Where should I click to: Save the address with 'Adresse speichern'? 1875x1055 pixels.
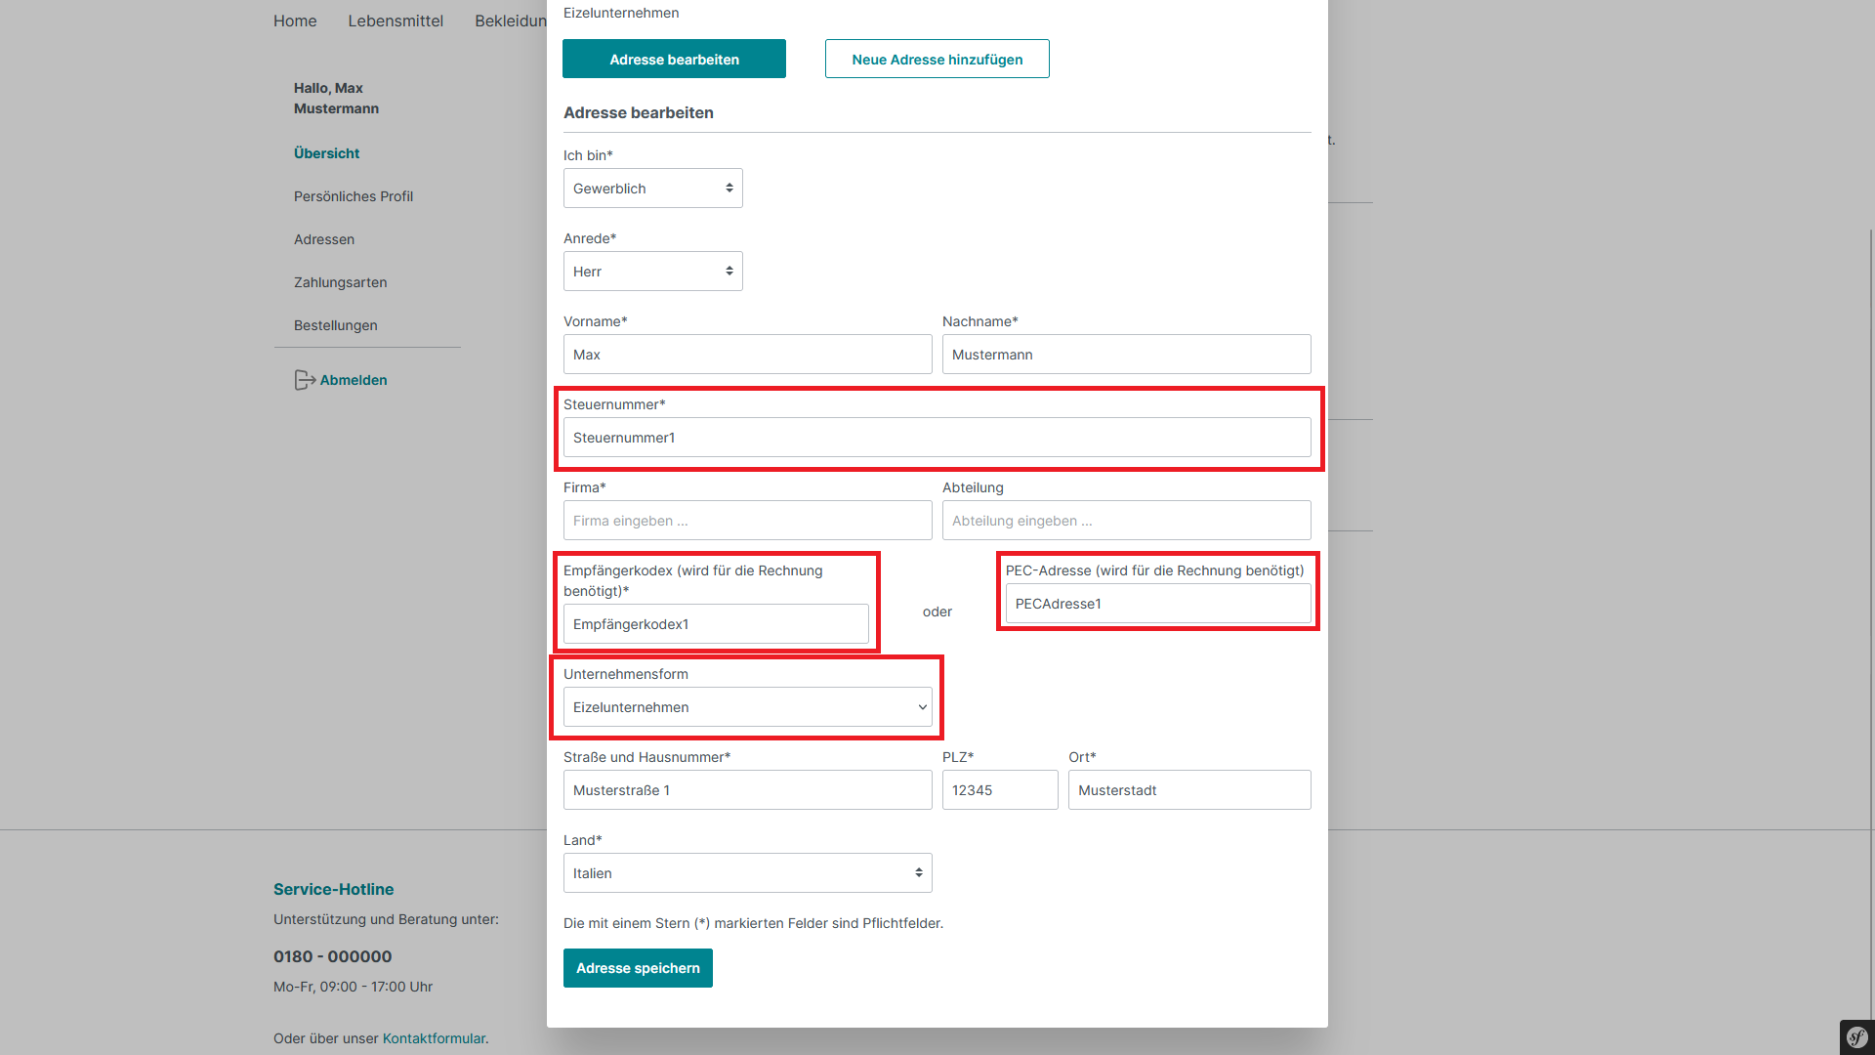[x=638, y=968]
